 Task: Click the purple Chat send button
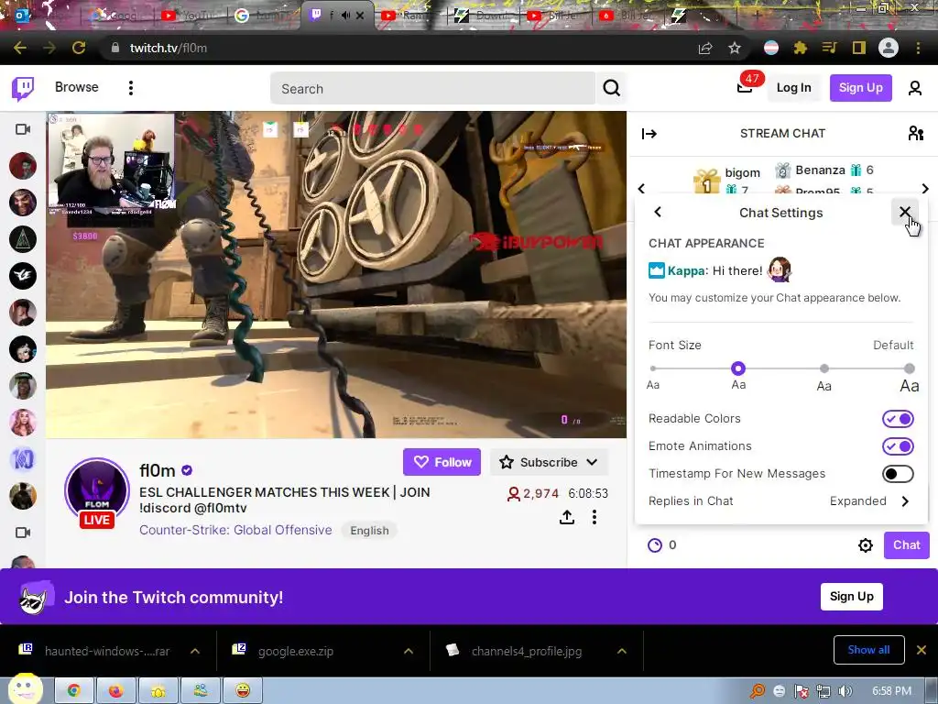coord(906,544)
